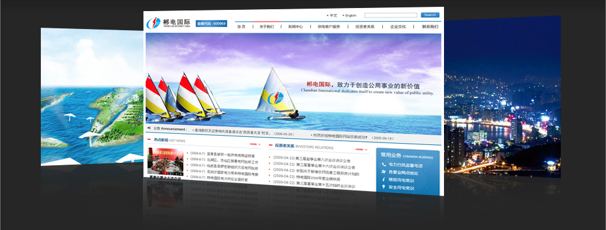The width and height of the screenshot is (606, 230).
Task: Open the 首页 home menu item
Action: tap(241, 27)
